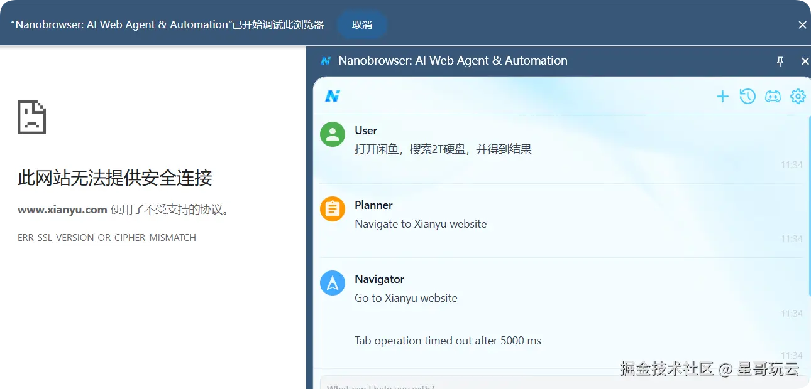Screen dimensions: 811x389
Task: Click the 'What can I help you with?' input
Action: tap(564, 383)
